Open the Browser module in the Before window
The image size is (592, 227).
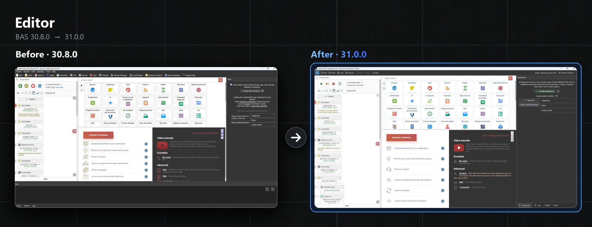92,89
